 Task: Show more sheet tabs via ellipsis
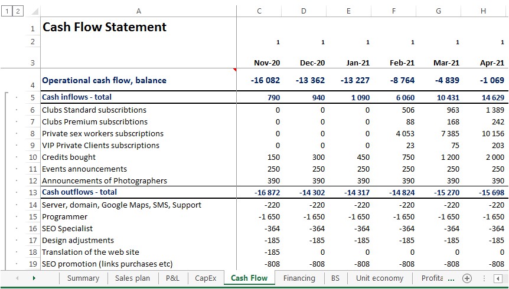[x=452, y=278]
